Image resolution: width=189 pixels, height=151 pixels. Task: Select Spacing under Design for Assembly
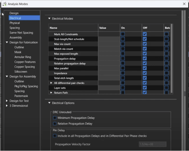[x=19, y=91]
